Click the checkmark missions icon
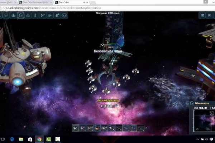This screenshot has width=215, height=143. tap(43, 15)
